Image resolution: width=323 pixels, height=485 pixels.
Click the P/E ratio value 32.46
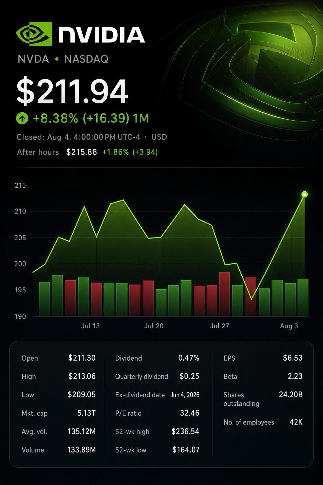[190, 413]
